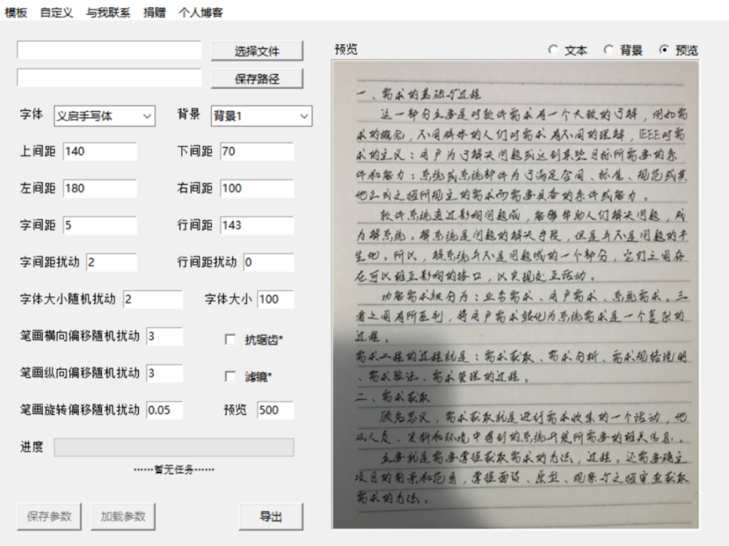Click the 与我联系 menu item
The height and width of the screenshot is (546, 729).
coord(107,13)
